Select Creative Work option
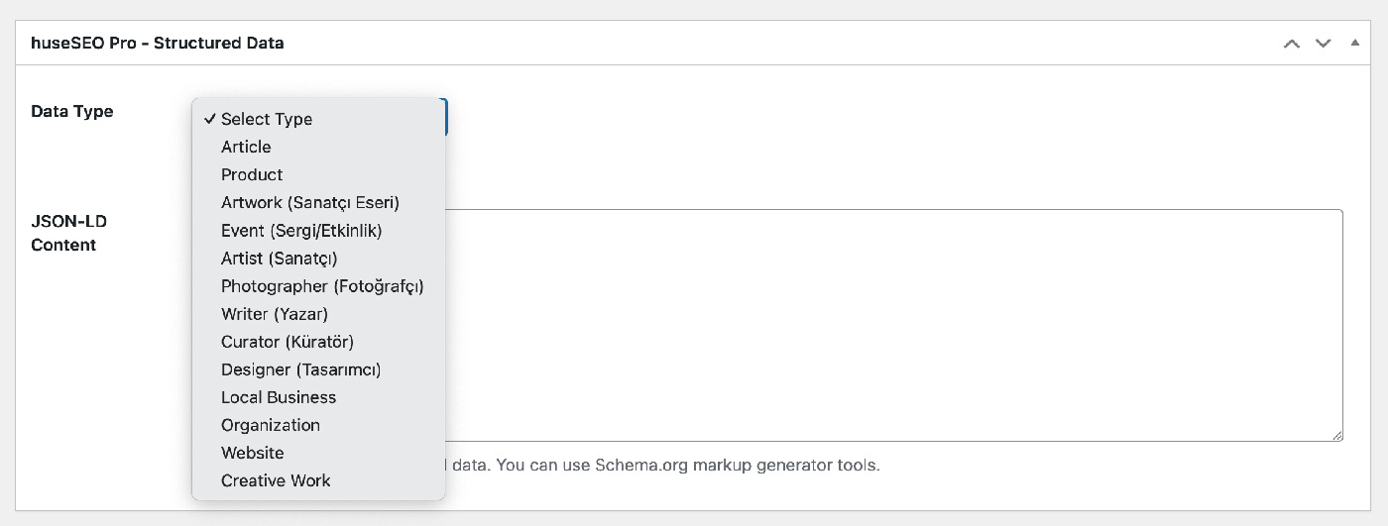 coord(276,479)
